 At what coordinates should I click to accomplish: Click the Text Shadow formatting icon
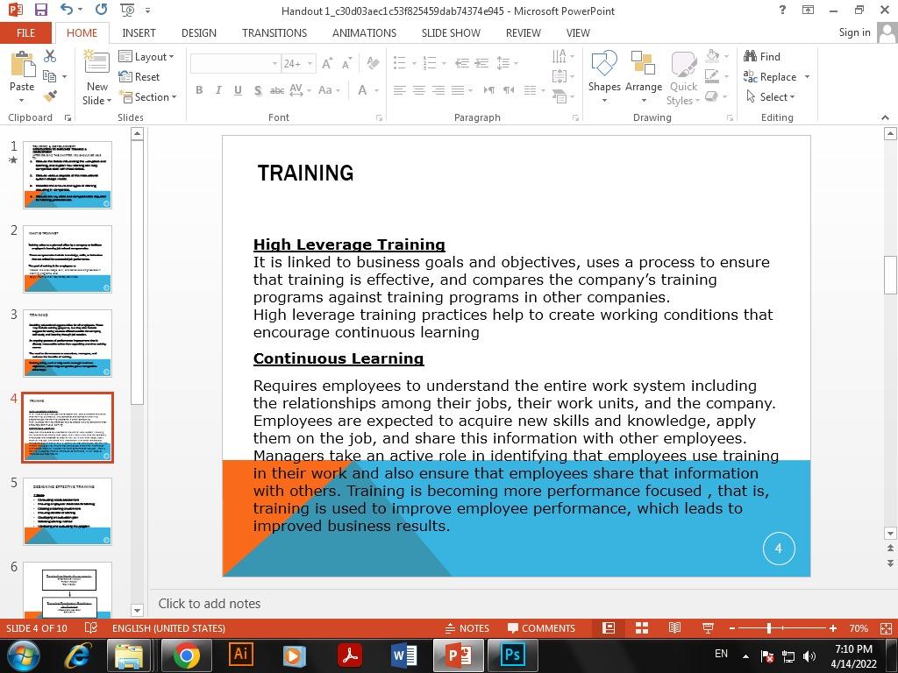[257, 90]
